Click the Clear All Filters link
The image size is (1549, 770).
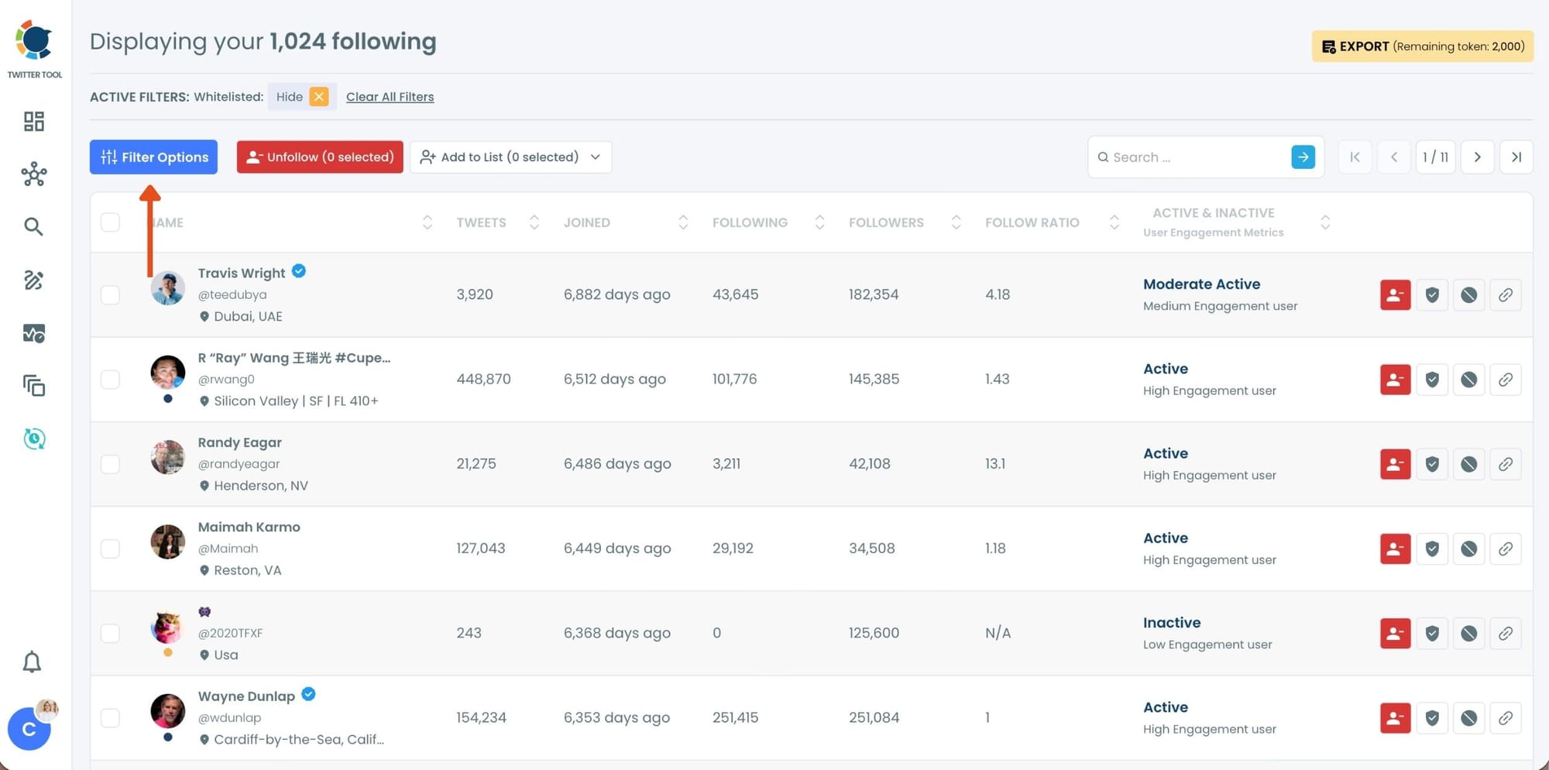tap(390, 96)
